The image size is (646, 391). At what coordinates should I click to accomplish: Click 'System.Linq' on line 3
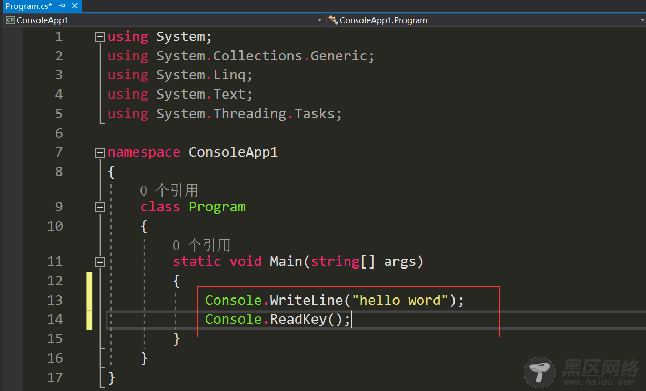coord(201,75)
